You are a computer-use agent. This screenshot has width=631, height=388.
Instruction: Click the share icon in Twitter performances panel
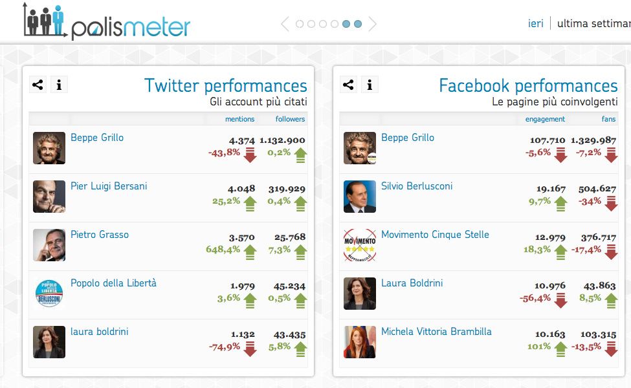[x=38, y=85]
